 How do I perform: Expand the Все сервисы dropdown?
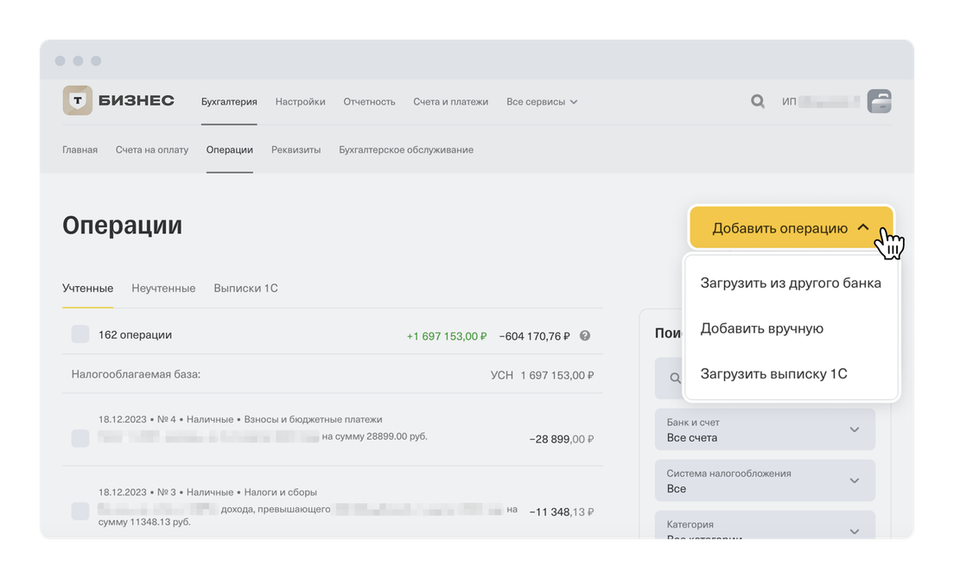point(542,101)
